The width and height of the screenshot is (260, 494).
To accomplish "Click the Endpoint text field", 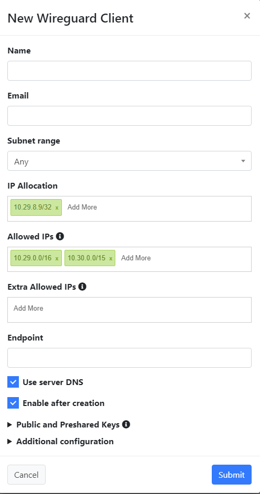I will click(x=129, y=358).
